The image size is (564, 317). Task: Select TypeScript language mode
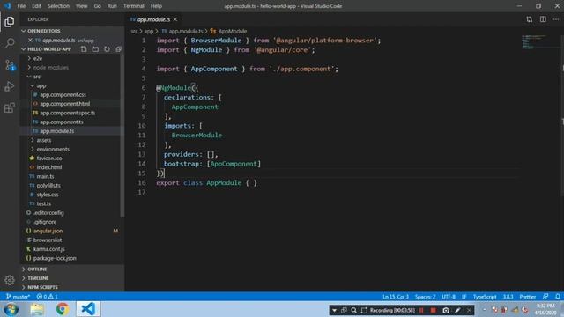click(485, 297)
